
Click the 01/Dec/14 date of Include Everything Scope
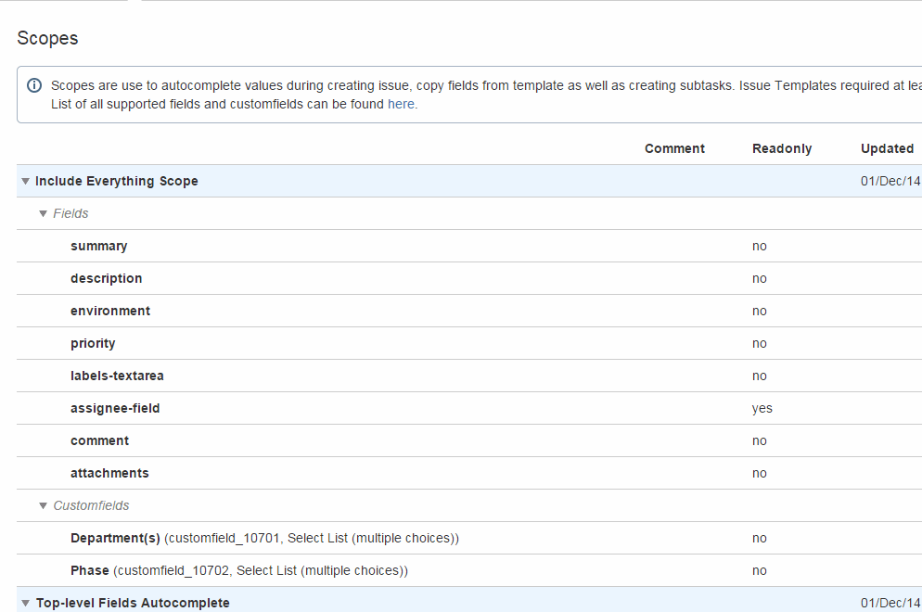(x=890, y=181)
